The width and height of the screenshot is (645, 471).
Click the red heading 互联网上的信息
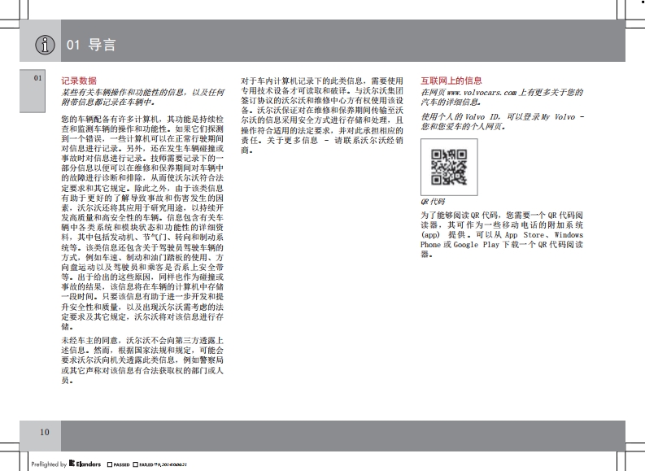451,81
